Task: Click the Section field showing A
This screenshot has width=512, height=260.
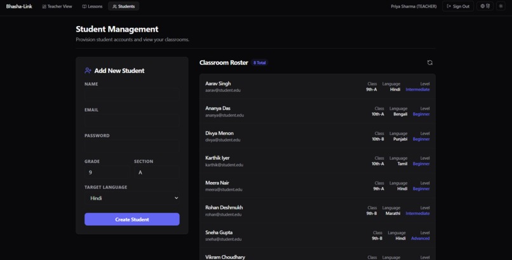Action: point(157,172)
